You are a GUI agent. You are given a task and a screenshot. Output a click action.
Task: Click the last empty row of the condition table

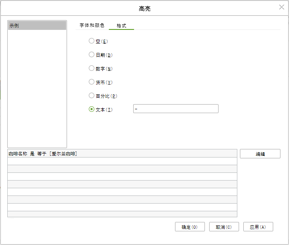coord(122,214)
